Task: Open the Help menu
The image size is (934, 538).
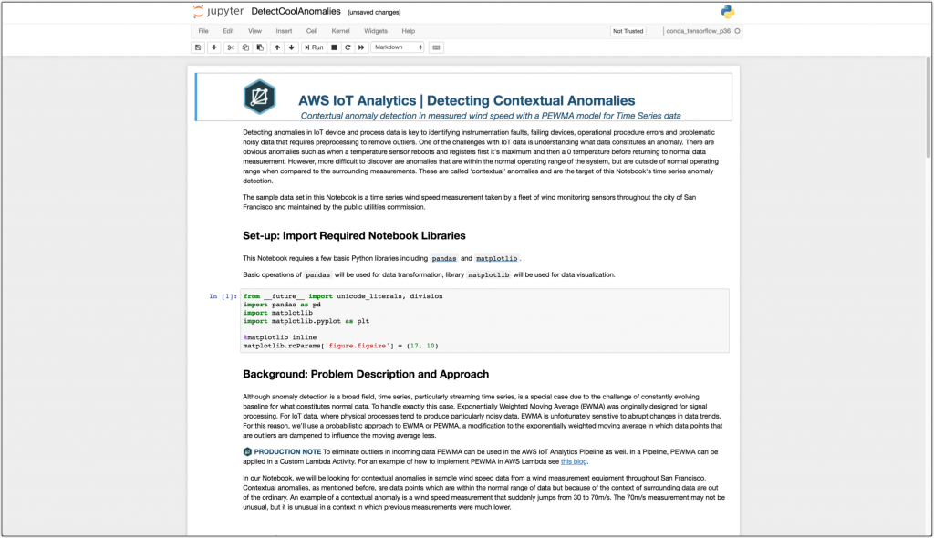Action: pyautogui.click(x=408, y=31)
